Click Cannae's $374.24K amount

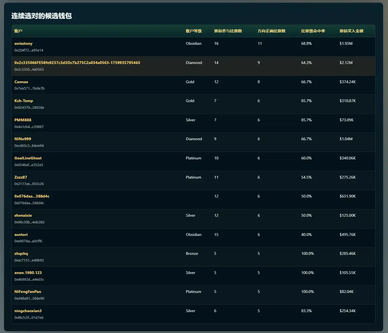pyautogui.click(x=348, y=82)
